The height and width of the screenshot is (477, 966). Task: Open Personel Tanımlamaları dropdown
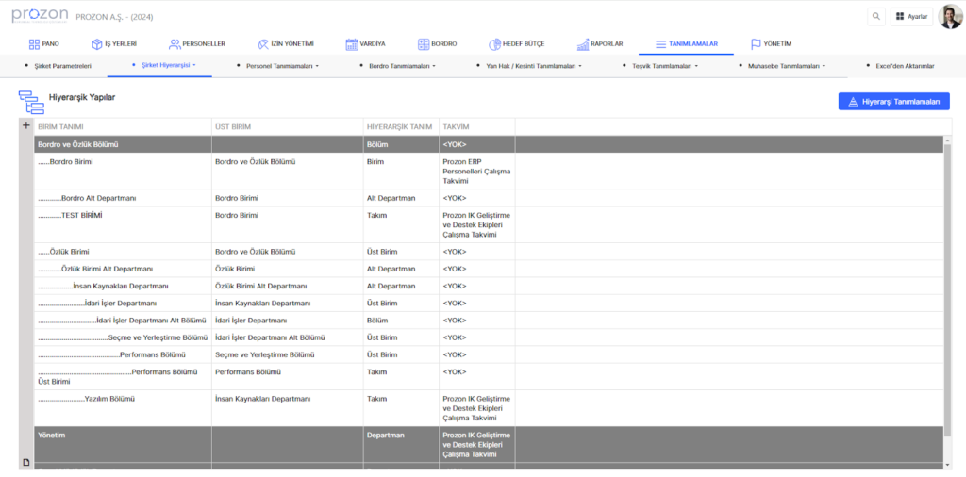pyautogui.click(x=283, y=66)
